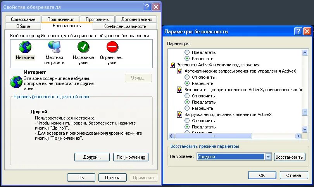The height and width of the screenshot is (187, 314).
Task: Open the Конфиденциальность tab
Action: 125,26
